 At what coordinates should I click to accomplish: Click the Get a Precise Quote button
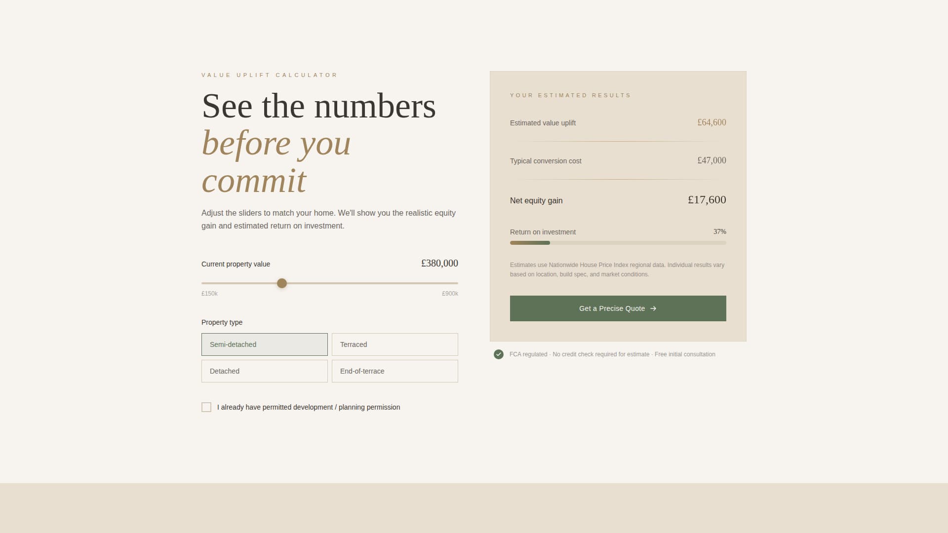click(618, 308)
